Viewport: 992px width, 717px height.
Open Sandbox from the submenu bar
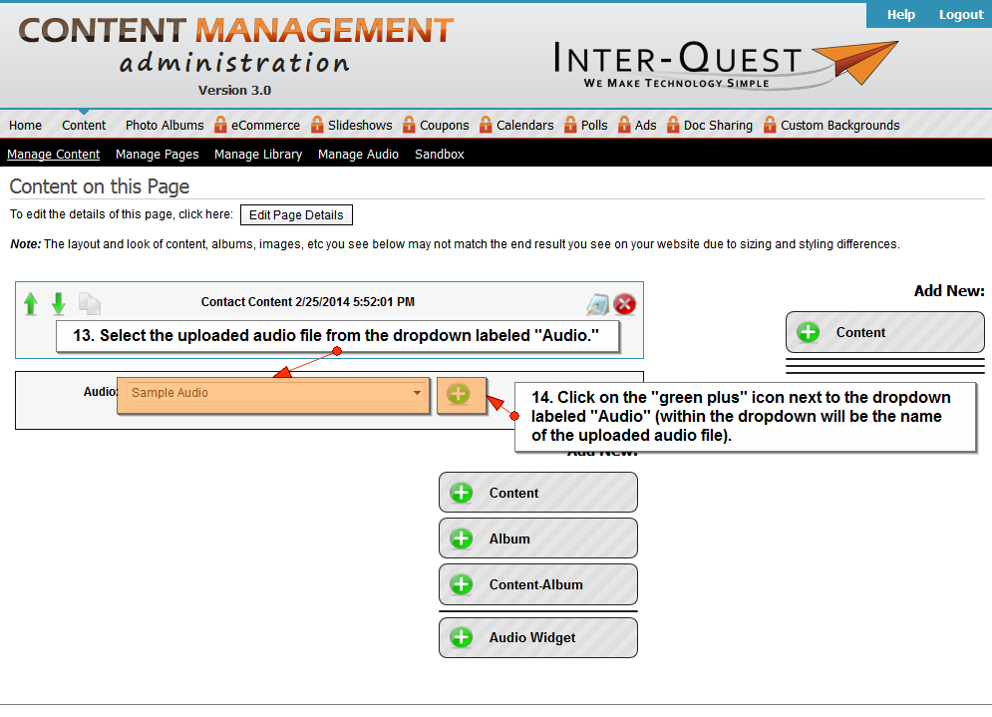click(x=440, y=155)
